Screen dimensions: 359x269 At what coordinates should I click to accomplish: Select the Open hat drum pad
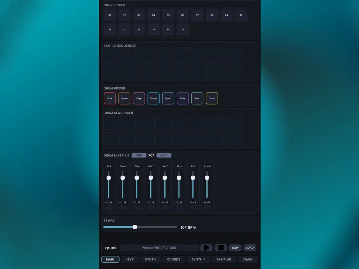[x=168, y=98]
